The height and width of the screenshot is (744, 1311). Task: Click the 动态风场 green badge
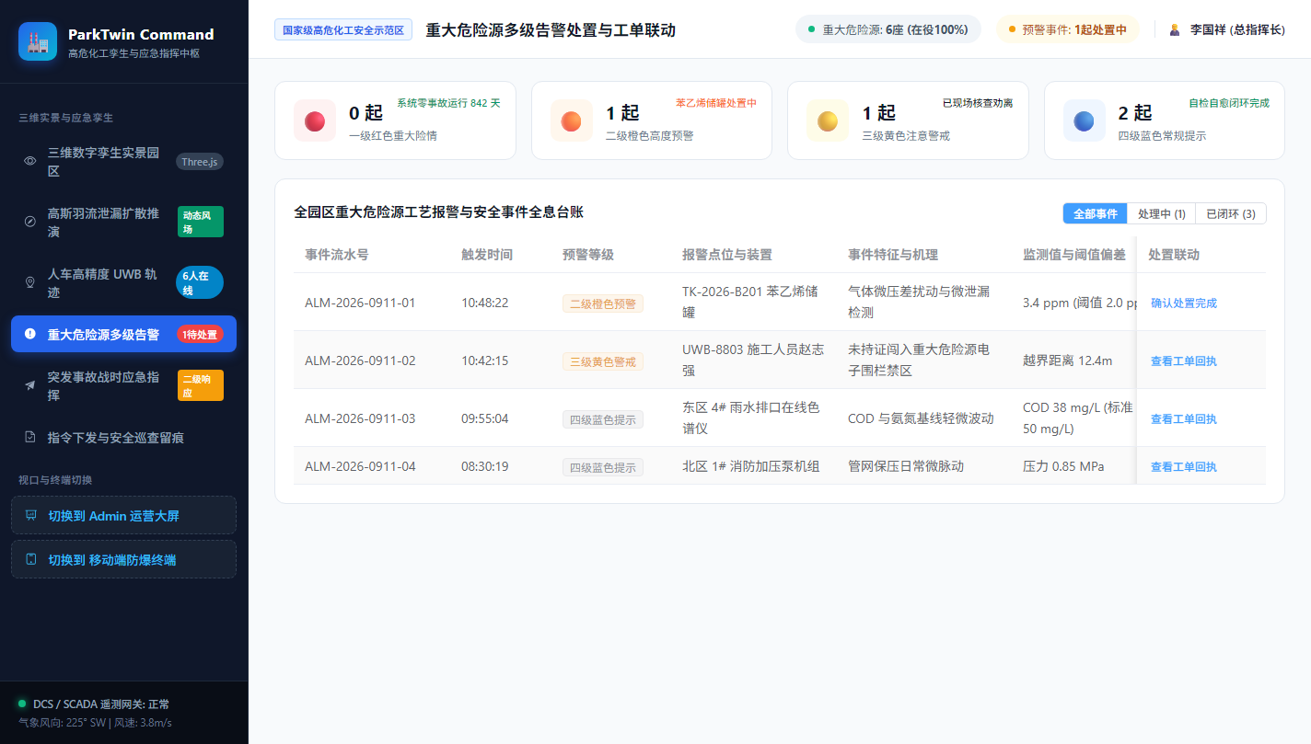tap(201, 222)
